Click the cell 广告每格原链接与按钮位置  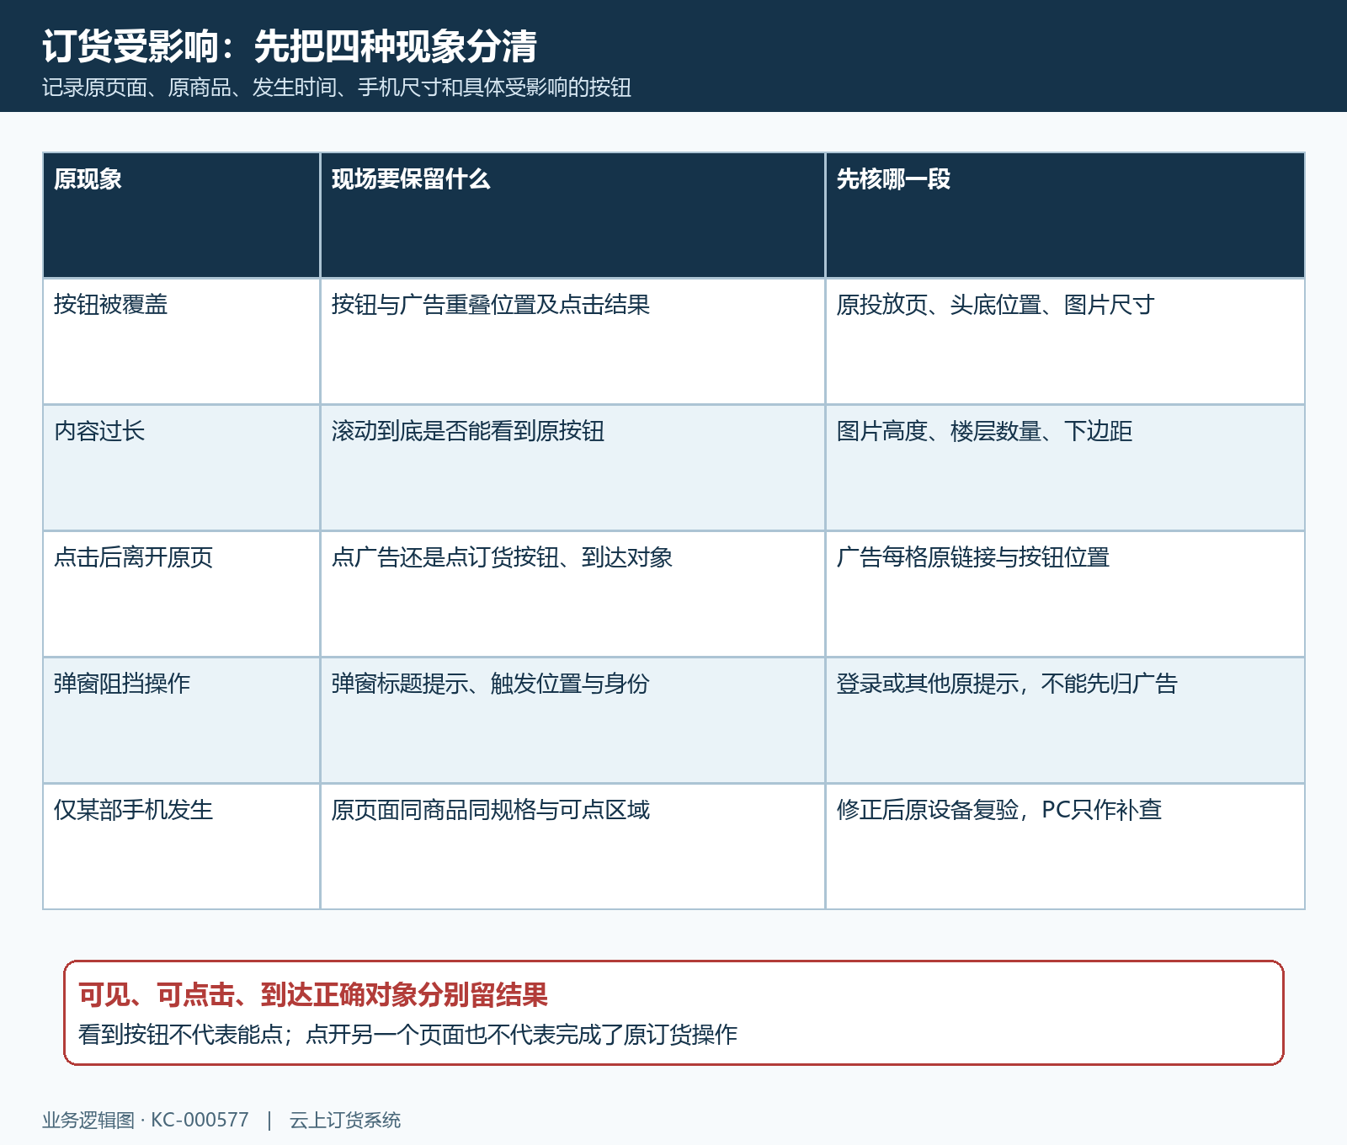(x=1065, y=594)
